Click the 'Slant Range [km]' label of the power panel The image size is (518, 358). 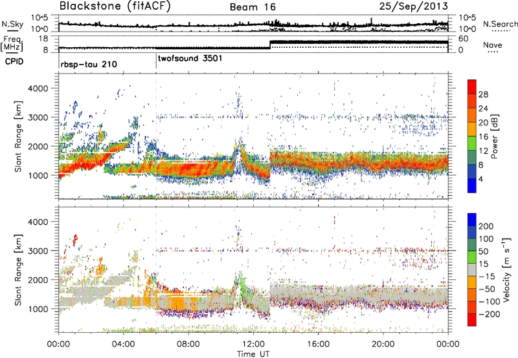click(18, 136)
